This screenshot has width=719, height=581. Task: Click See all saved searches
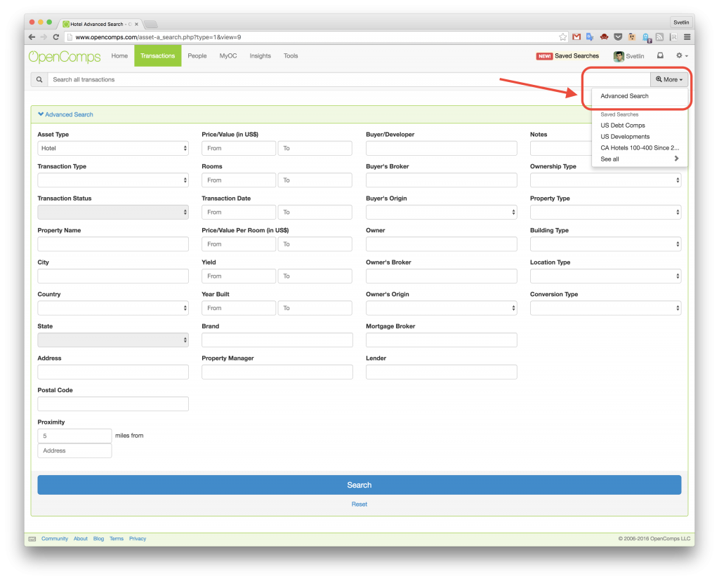coord(639,159)
